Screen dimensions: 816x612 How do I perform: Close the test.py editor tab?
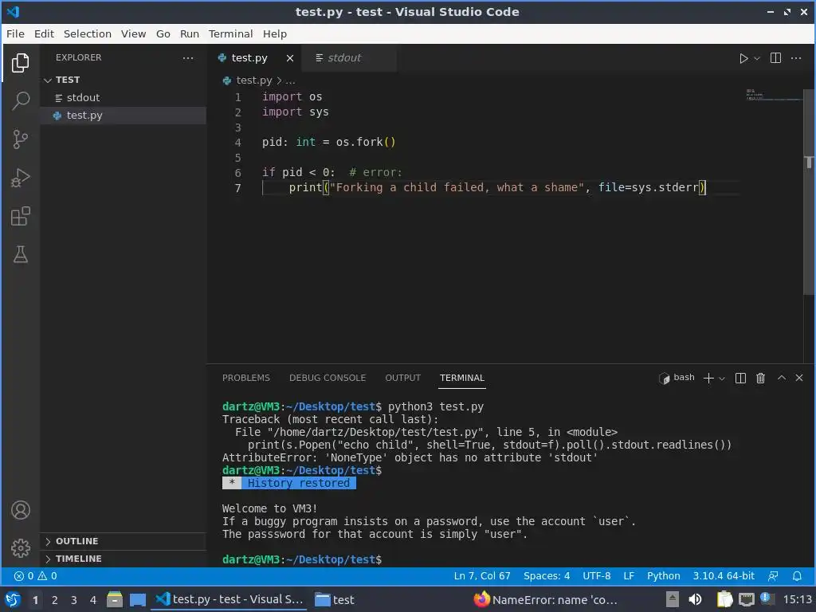(290, 58)
